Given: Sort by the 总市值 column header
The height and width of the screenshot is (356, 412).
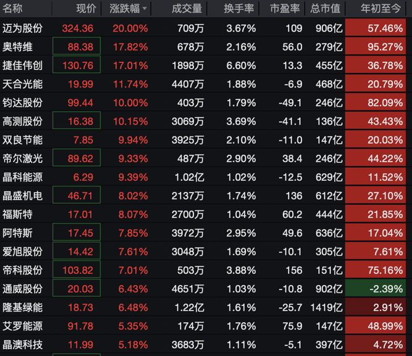Looking at the screenshot, I should point(326,9).
